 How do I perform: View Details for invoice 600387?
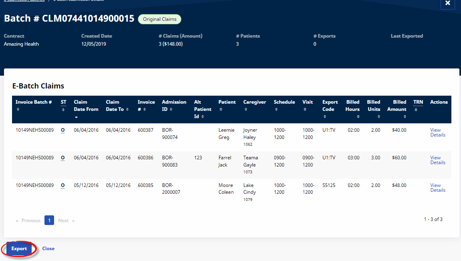click(437, 133)
